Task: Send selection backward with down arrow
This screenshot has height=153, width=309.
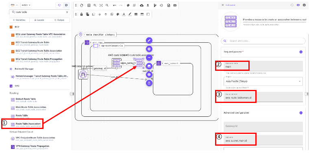Action: click(x=100, y=14)
